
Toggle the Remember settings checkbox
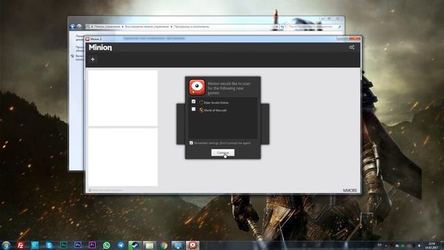191,143
